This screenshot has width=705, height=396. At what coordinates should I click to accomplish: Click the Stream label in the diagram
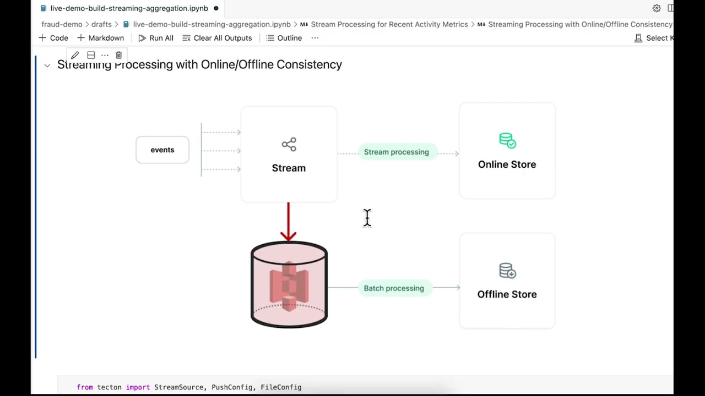(x=289, y=168)
